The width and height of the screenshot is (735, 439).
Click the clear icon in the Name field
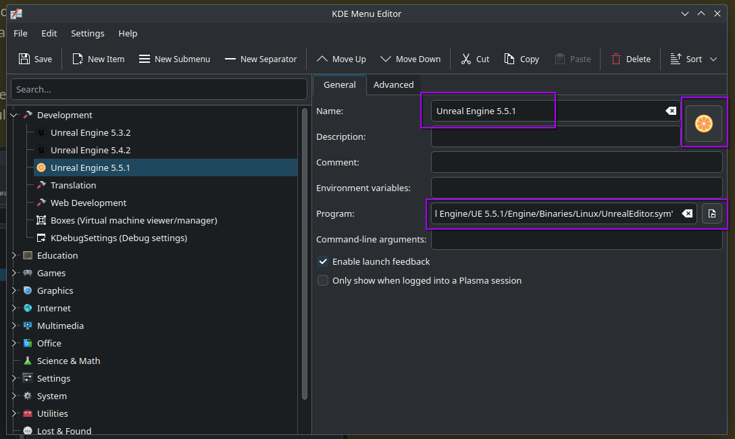[669, 111]
